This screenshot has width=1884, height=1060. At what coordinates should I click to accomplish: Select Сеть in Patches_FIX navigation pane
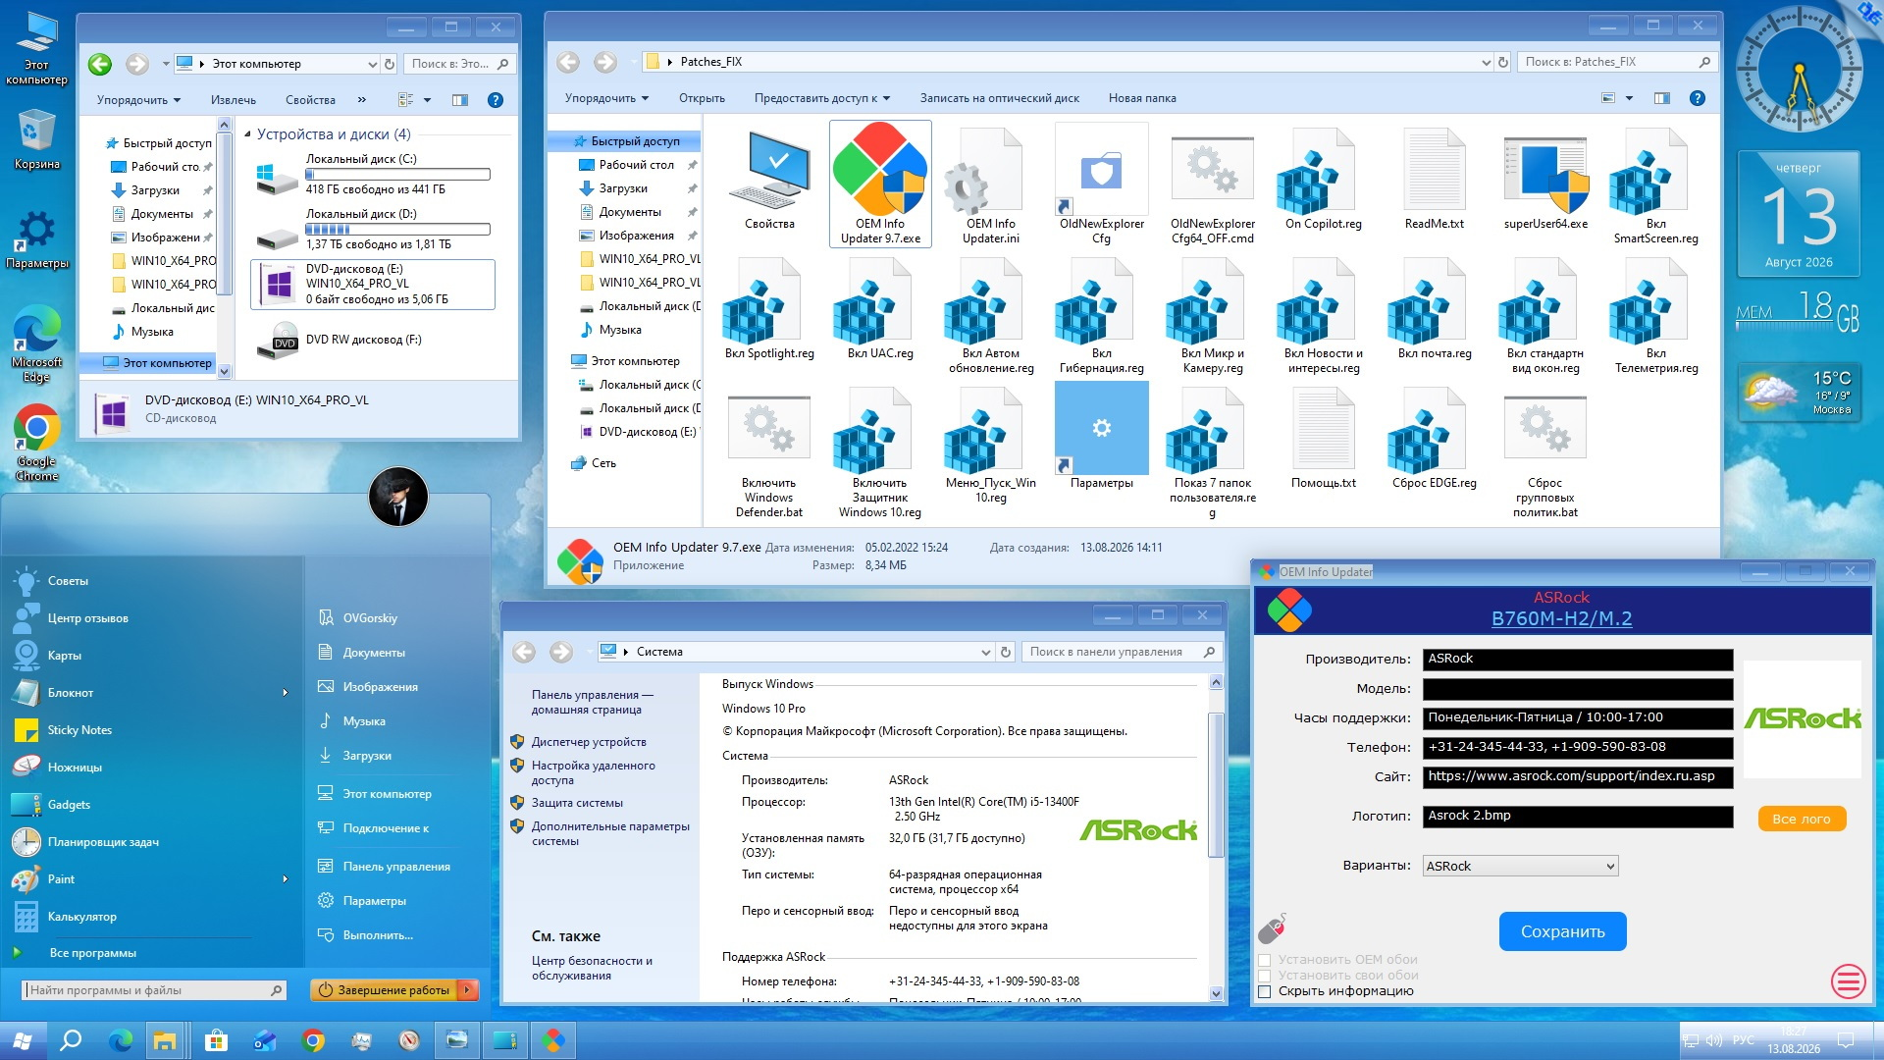tap(603, 463)
